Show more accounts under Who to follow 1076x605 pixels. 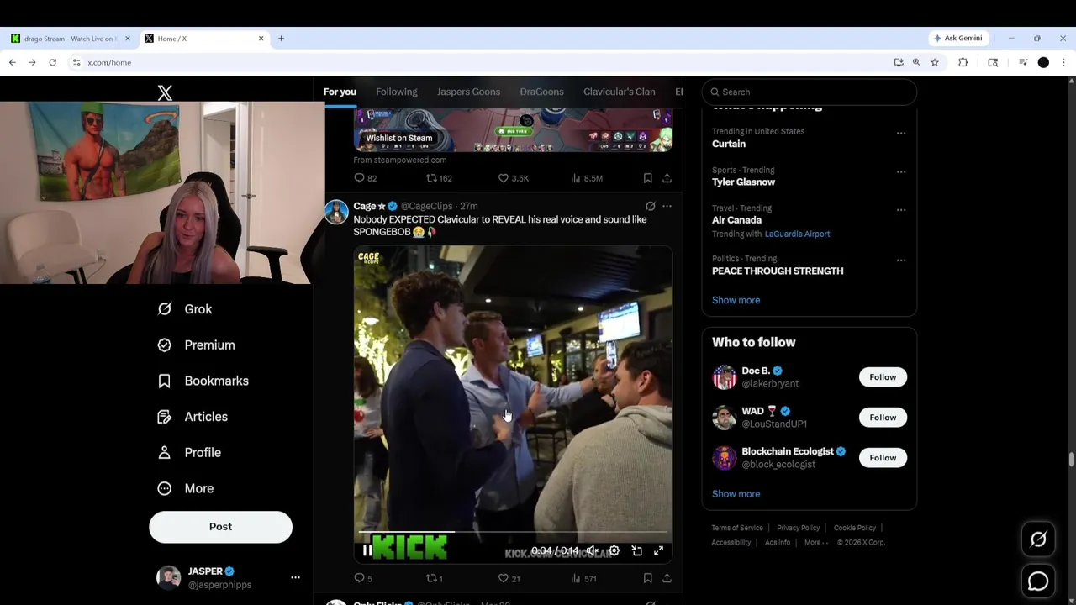click(736, 494)
